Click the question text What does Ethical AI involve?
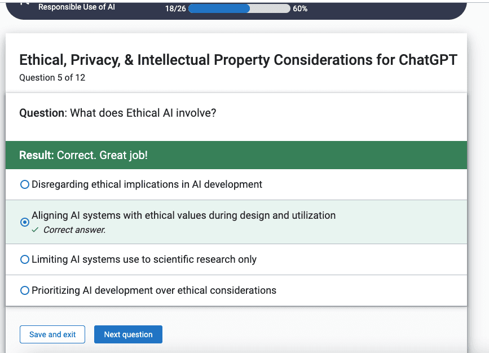Viewport: 489px width, 353px height. pos(143,113)
